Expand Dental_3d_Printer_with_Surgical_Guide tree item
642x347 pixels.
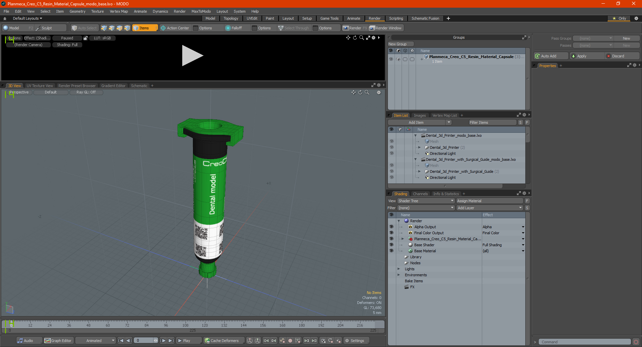tap(419, 171)
